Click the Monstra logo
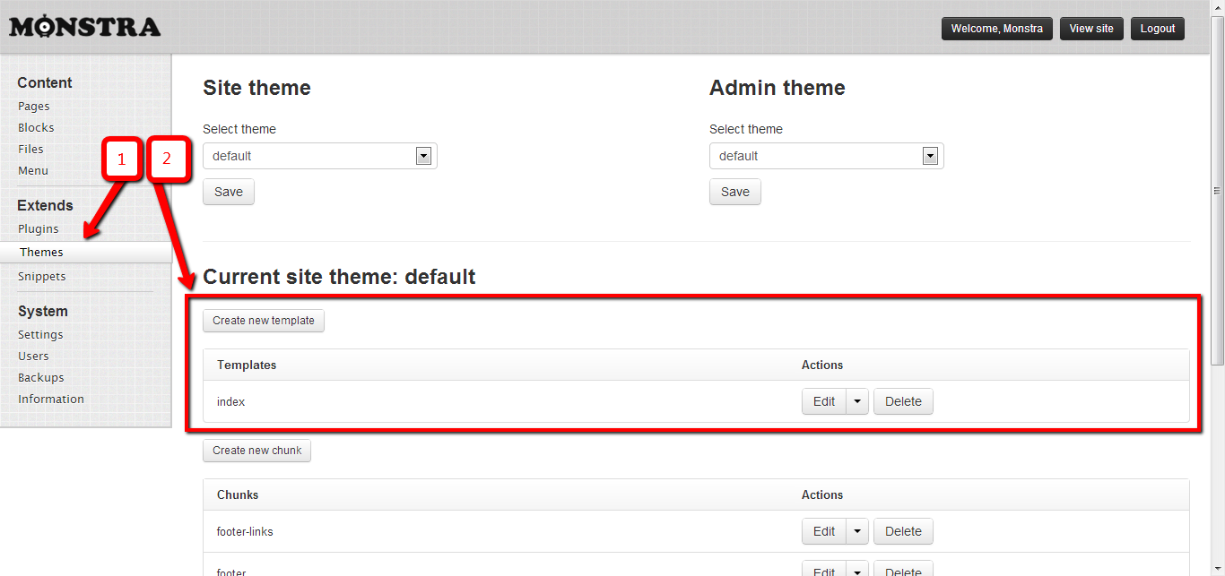Screen dimensions: 1225x576 pyautogui.click(x=85, y=27)
